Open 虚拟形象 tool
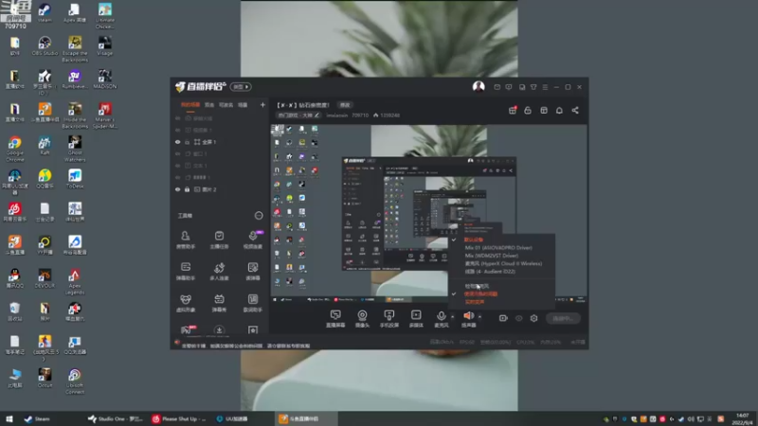 click(x=185, y=303)
